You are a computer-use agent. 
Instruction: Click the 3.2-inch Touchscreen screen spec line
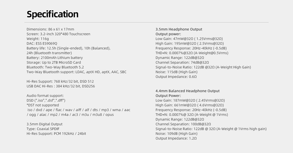(58, 34)
